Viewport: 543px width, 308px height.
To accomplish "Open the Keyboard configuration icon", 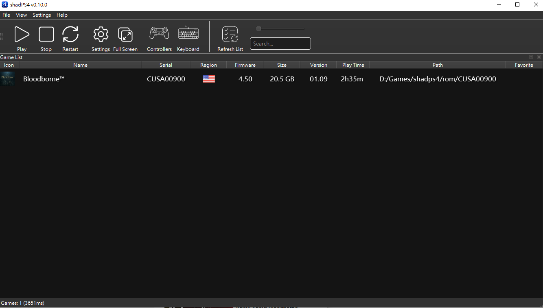I will pyautogui.click(x=188, y=33).
